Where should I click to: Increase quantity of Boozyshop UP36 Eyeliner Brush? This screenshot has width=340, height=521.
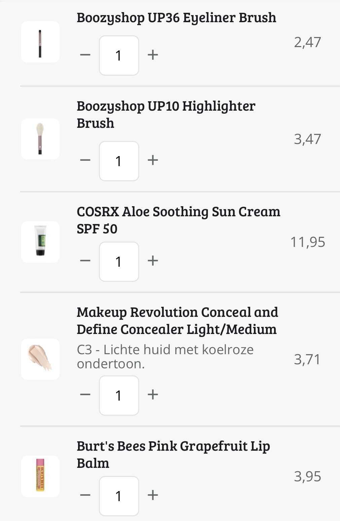(153, 55)
